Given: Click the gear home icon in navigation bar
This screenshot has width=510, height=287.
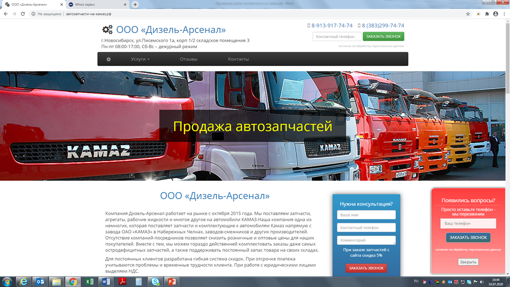Looking at the screenshot, I should 108,59.
